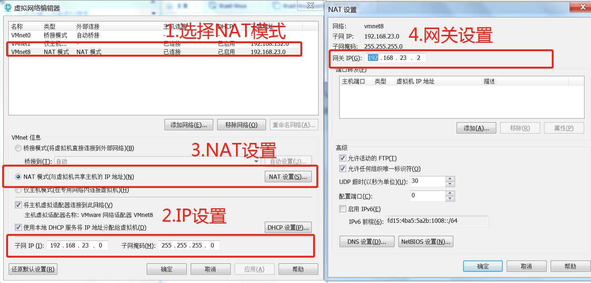
Task: Click the 子网掩码 input field
Action: click(189, 246)
